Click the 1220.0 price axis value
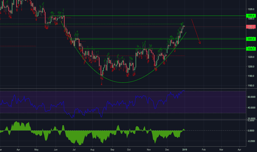Image resolution: width=257 pixels, height=152 pixels. pos(251,57)
